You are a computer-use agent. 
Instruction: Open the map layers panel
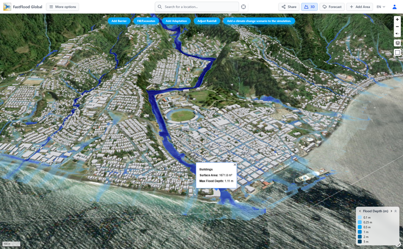pyautogui.click(x=397, y=43)
